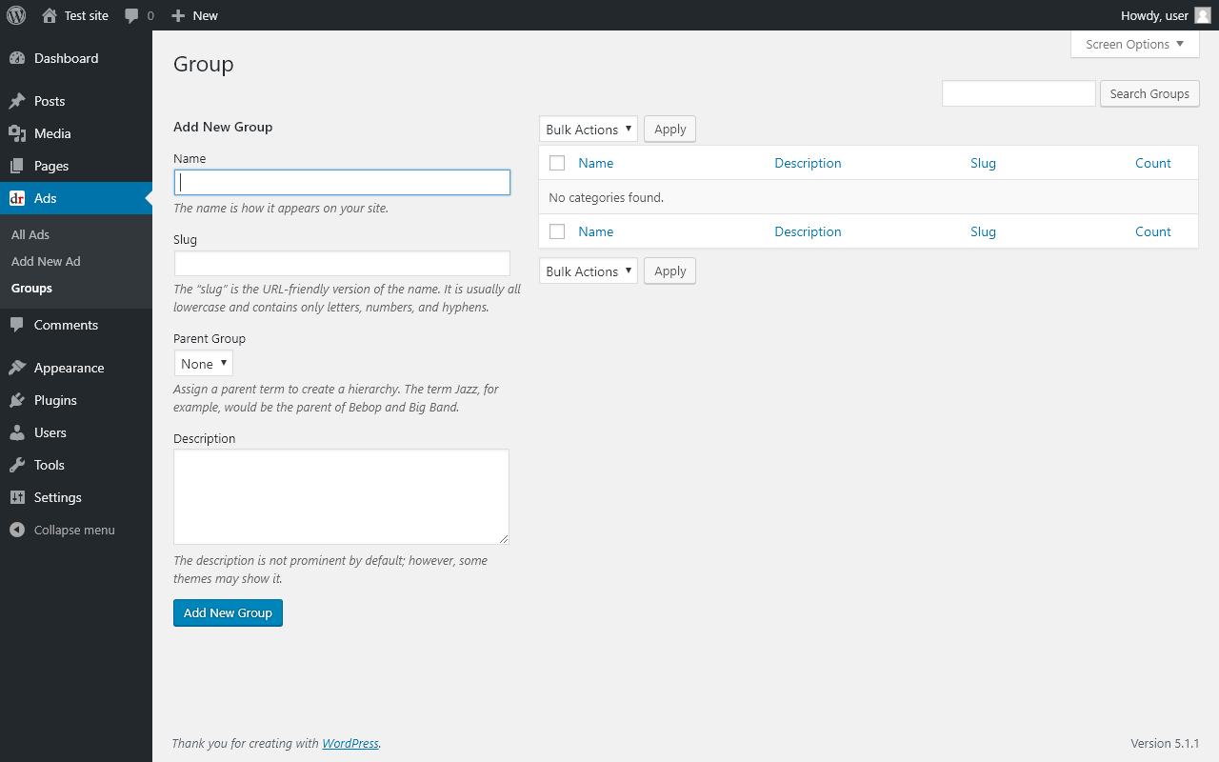
Task: Sort by Slug in table footer
Action: (x=983, y=231)
